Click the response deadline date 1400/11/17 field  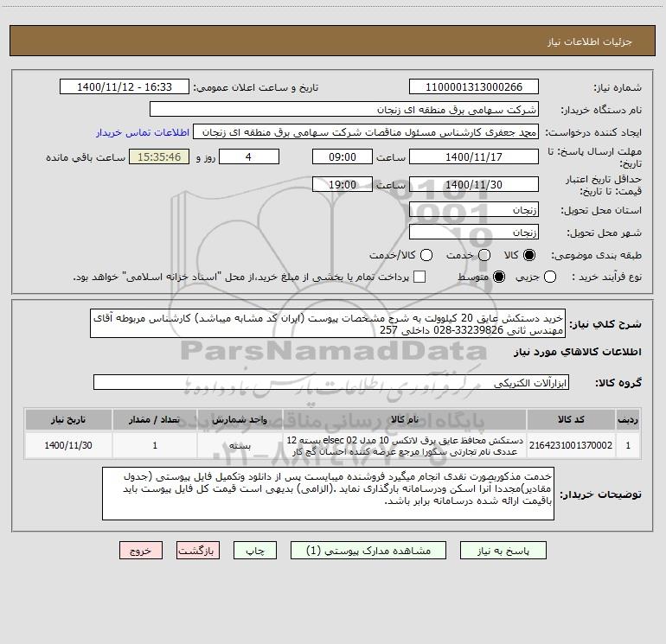click(474, 157)
